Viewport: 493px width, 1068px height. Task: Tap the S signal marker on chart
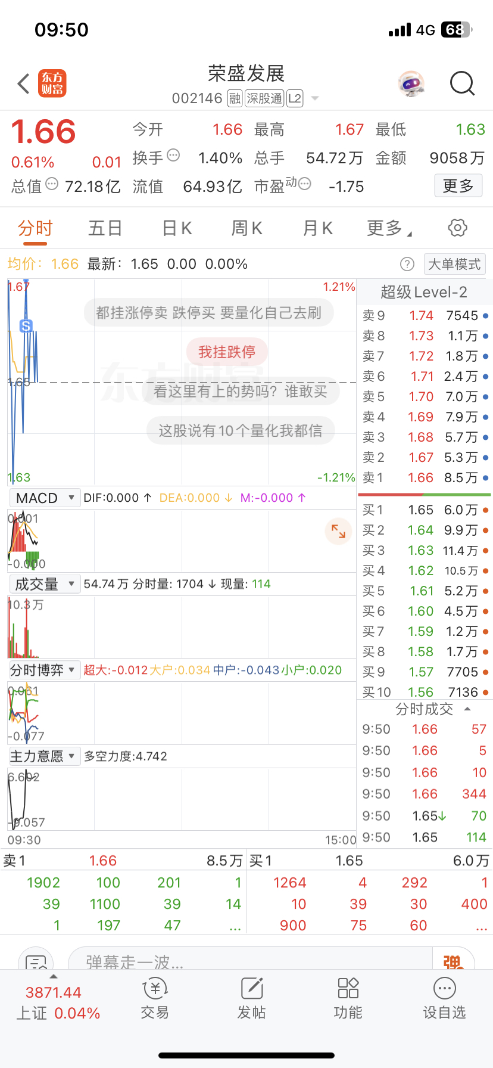coord(26,326)
